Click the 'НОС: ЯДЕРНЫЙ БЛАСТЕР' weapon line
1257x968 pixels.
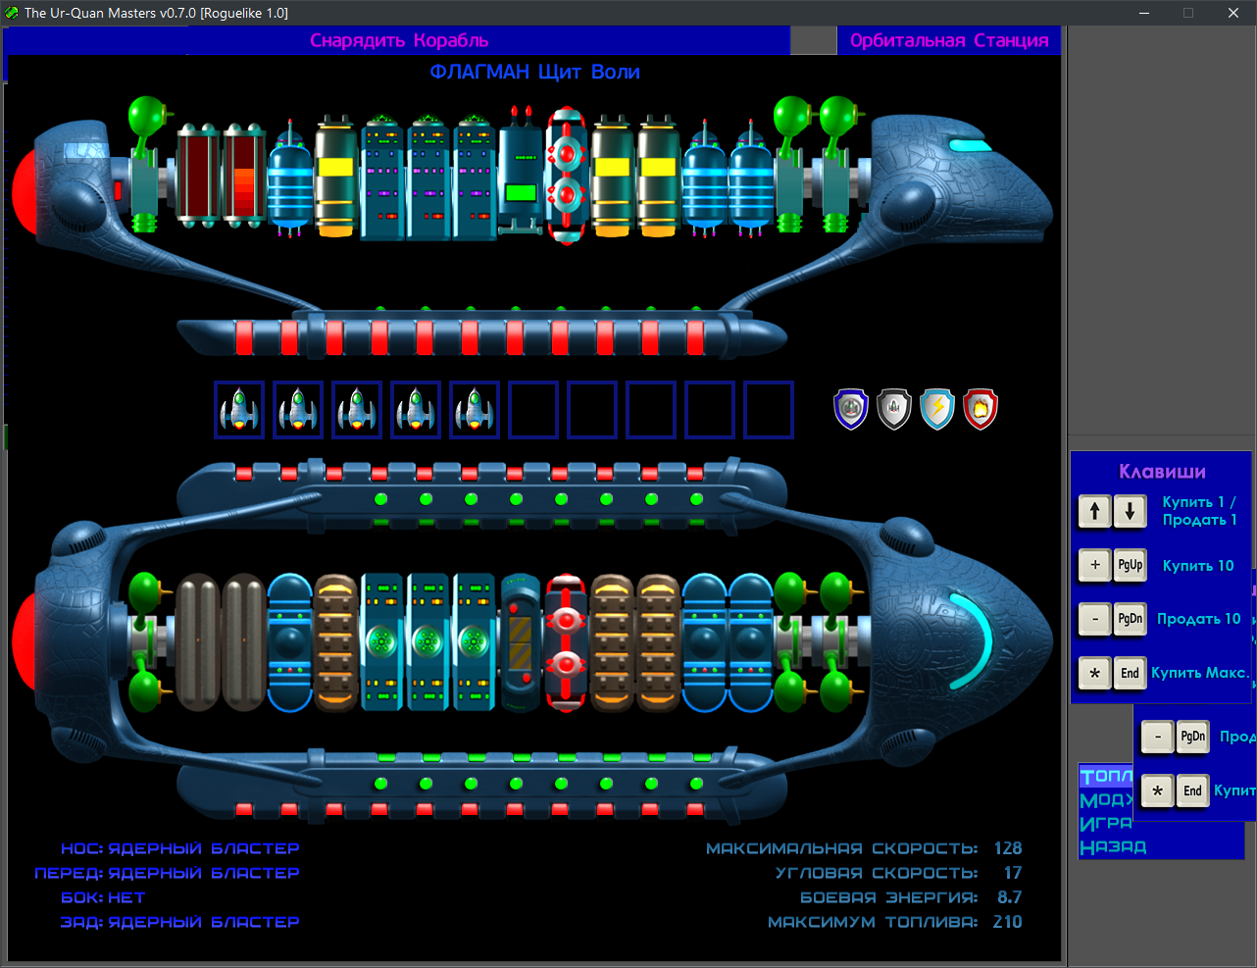point(180,848)
